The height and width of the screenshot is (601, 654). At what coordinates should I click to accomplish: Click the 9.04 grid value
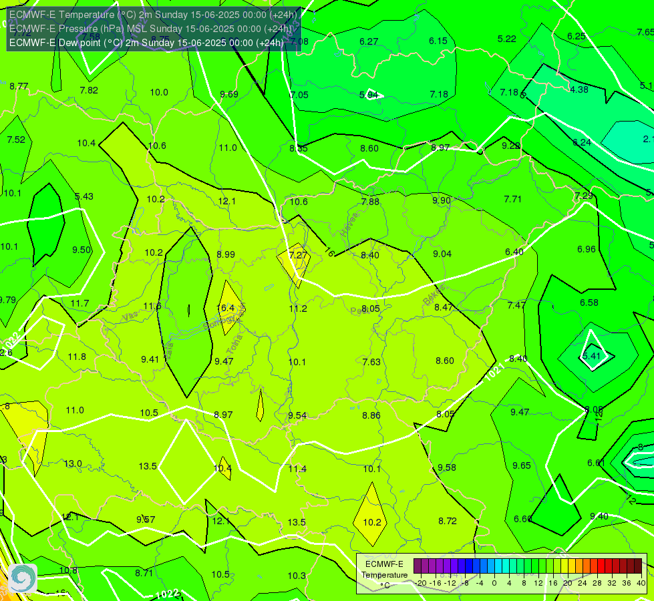pos(442,254)
